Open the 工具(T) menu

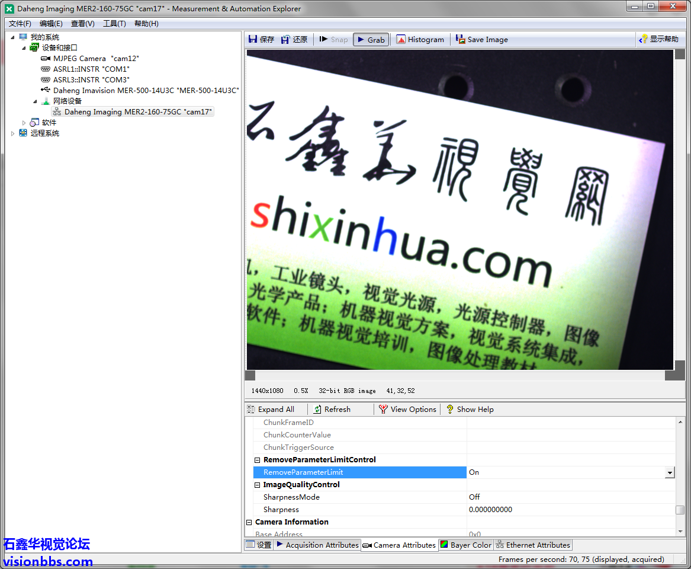click(x=114, y=24)
